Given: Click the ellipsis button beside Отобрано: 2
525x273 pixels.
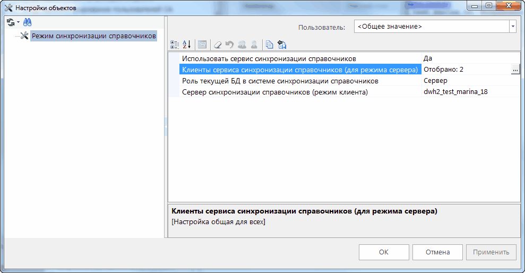Looking at the screenshot, I should (514, 70).
